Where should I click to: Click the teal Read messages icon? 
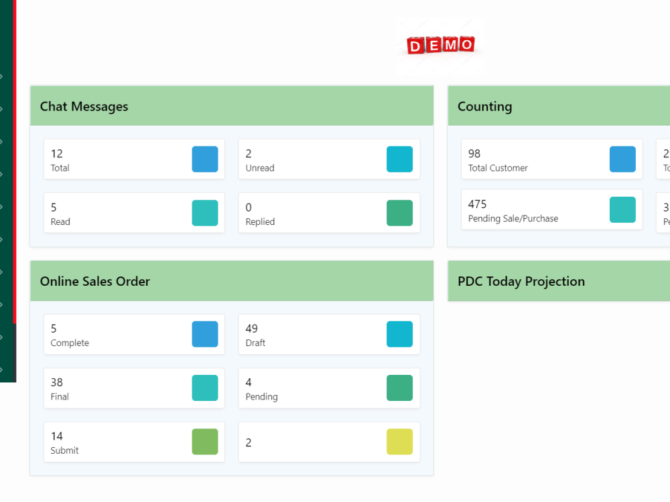pos(205,213)
